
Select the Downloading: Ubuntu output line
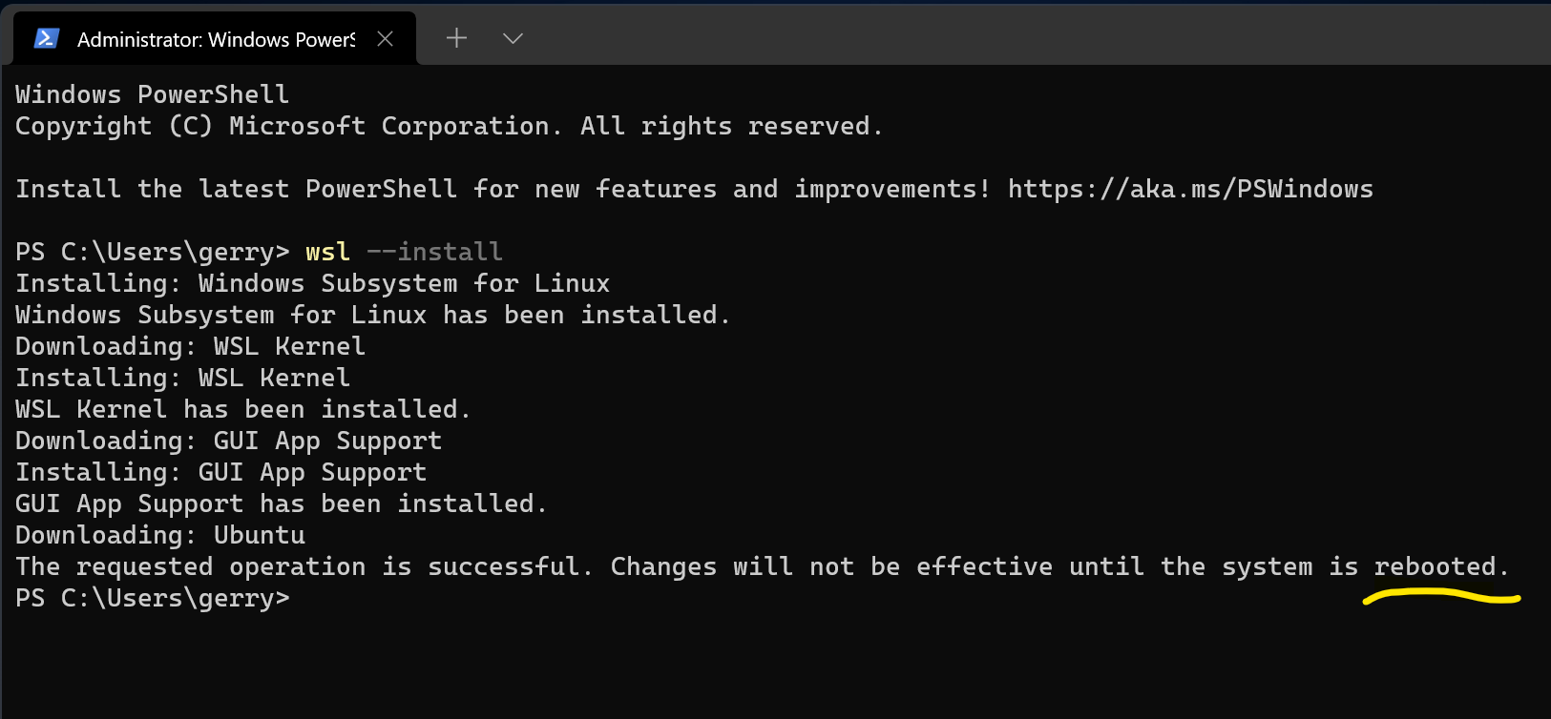click(x=159, y=534)
